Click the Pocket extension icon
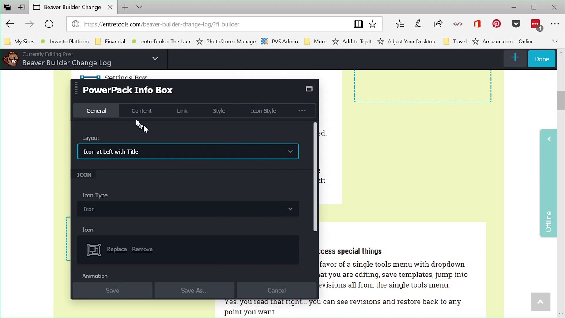This screenshot has width=565, height=318. point(516,24)
